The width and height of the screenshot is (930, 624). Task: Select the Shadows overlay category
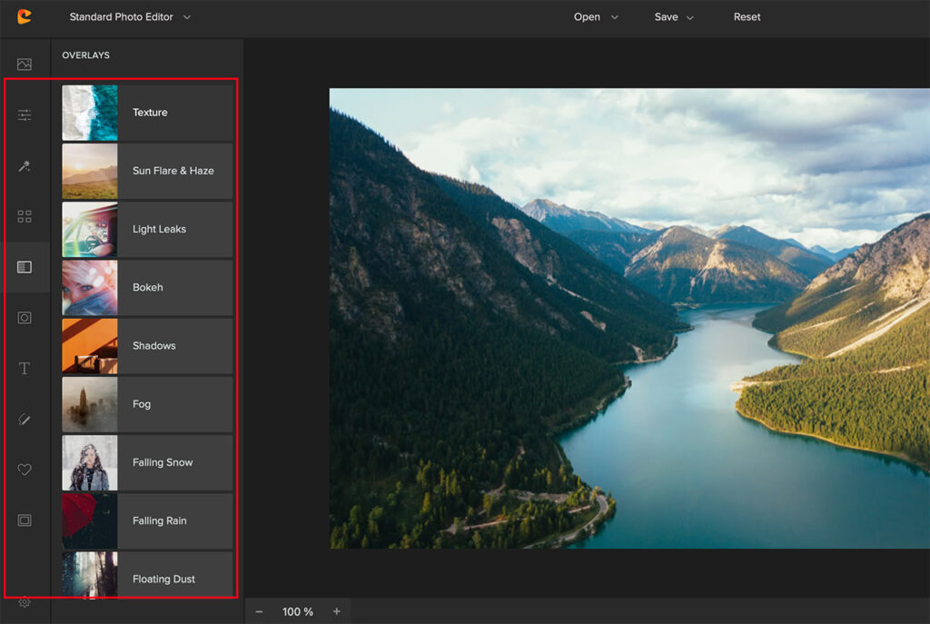[147, 346]
